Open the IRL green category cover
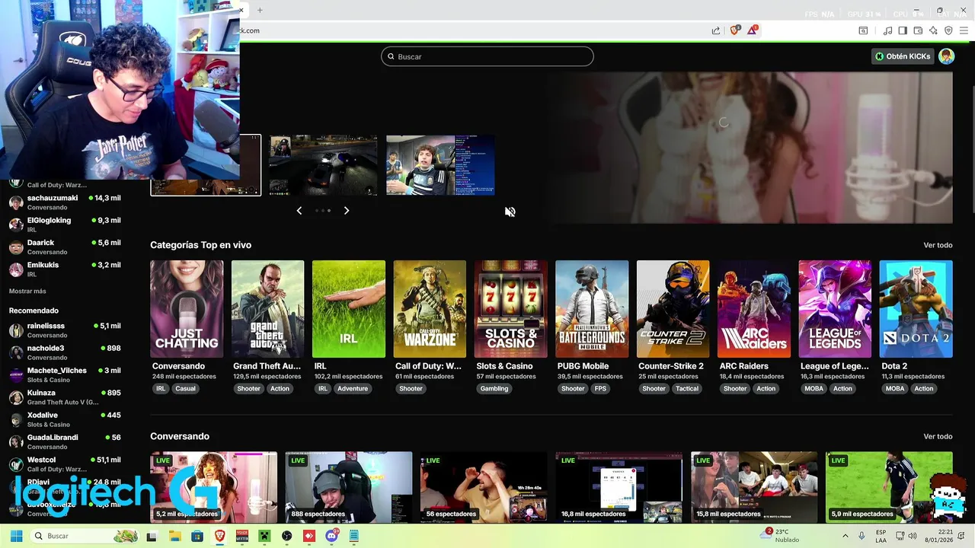The height and width of the screenshot is (548, 975). pos(349,309)
